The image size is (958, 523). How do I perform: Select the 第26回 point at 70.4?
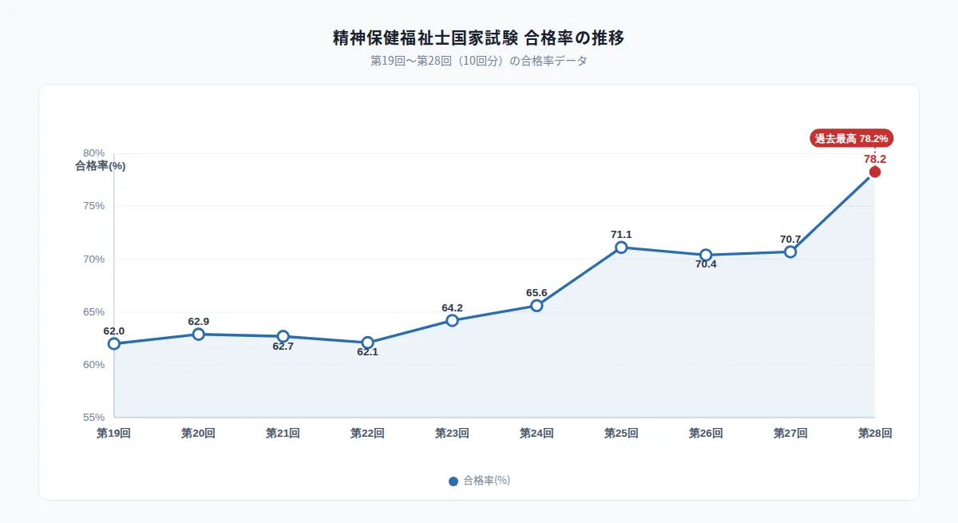click(x=706, y=256)
